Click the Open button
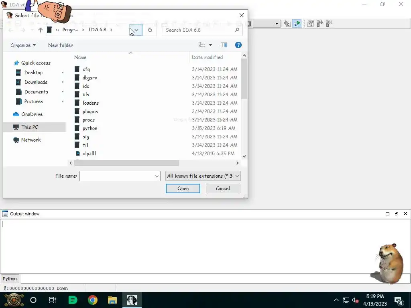The height and width of the screenshot is (308, 411). point(183,188)
